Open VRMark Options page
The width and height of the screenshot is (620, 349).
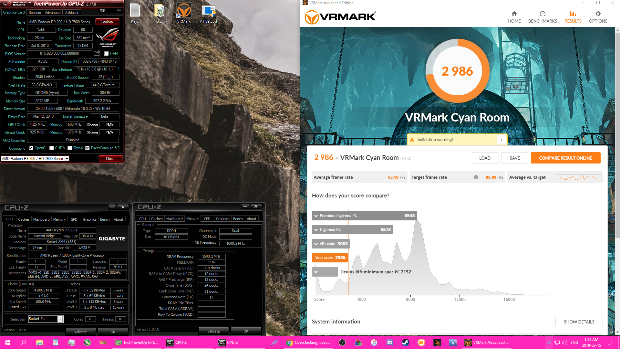598,17
